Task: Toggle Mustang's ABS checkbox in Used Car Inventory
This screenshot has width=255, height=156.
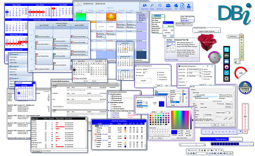Action: click(142, 128)
